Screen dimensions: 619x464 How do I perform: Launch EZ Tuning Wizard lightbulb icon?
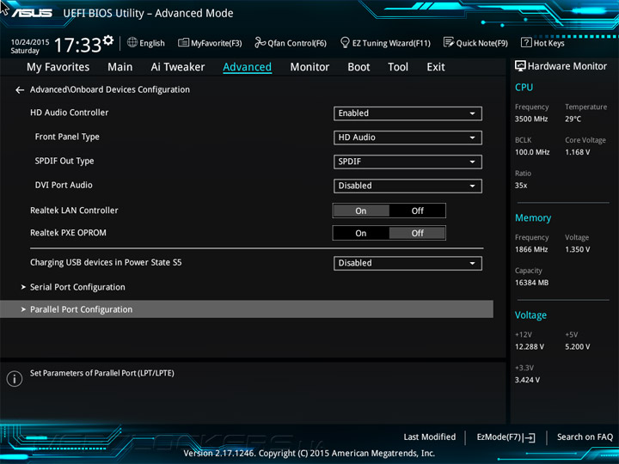(x=345, y=42)
